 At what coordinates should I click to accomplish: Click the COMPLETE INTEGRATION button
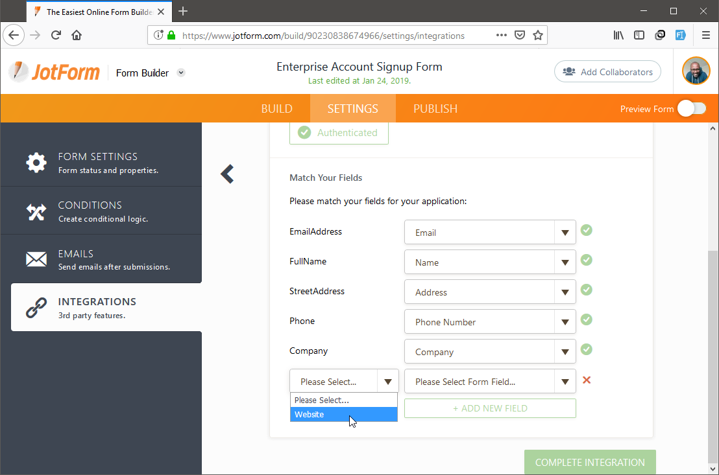589,462
